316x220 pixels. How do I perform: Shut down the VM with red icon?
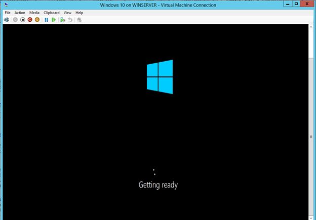(x=30, y=20)
